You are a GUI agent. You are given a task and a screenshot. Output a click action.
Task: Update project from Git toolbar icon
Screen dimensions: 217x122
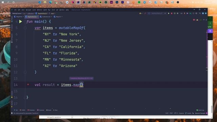point(184,14)
